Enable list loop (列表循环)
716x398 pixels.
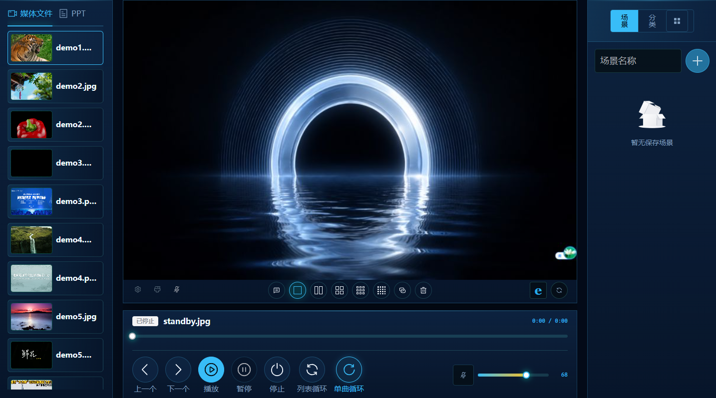click(312, 370)
